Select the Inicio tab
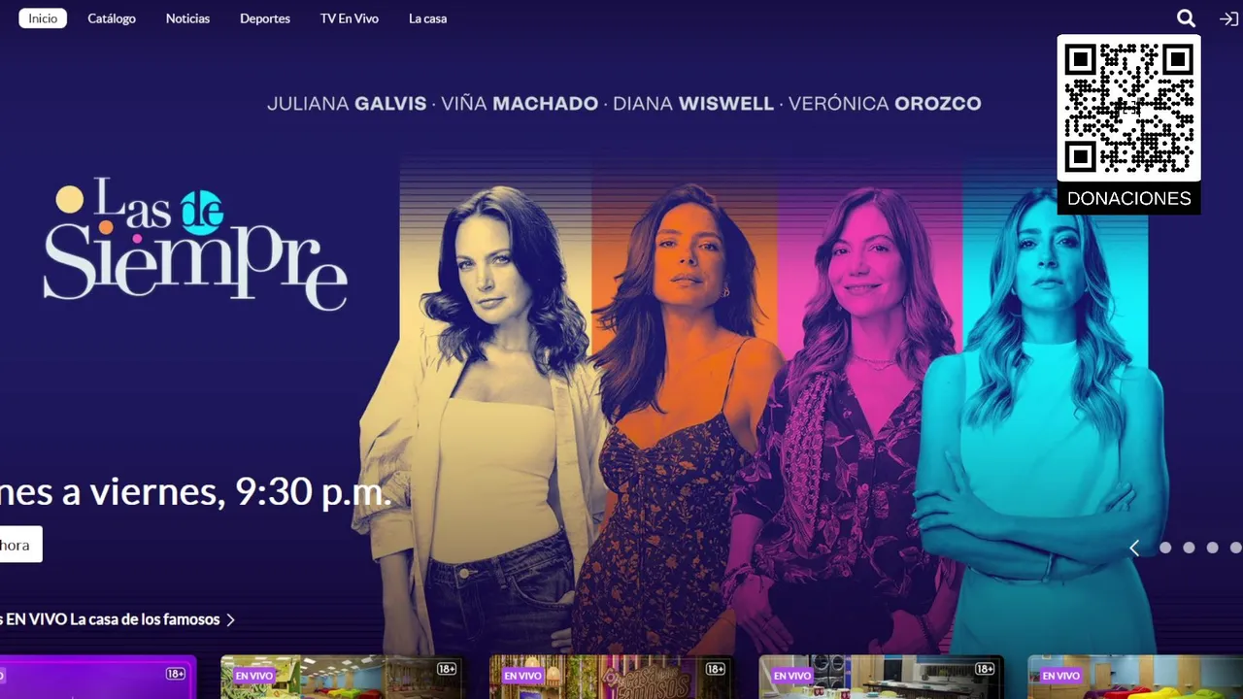Viewport: 1243px width, 699px height. click(x=43, y=18)
